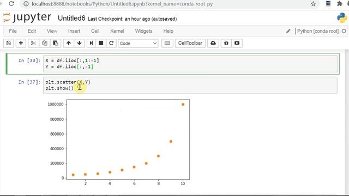The height and width of the screenshot is (196, 349).
Task: Click the save and checkpoint icon
Action: click(x=9, y=43)
